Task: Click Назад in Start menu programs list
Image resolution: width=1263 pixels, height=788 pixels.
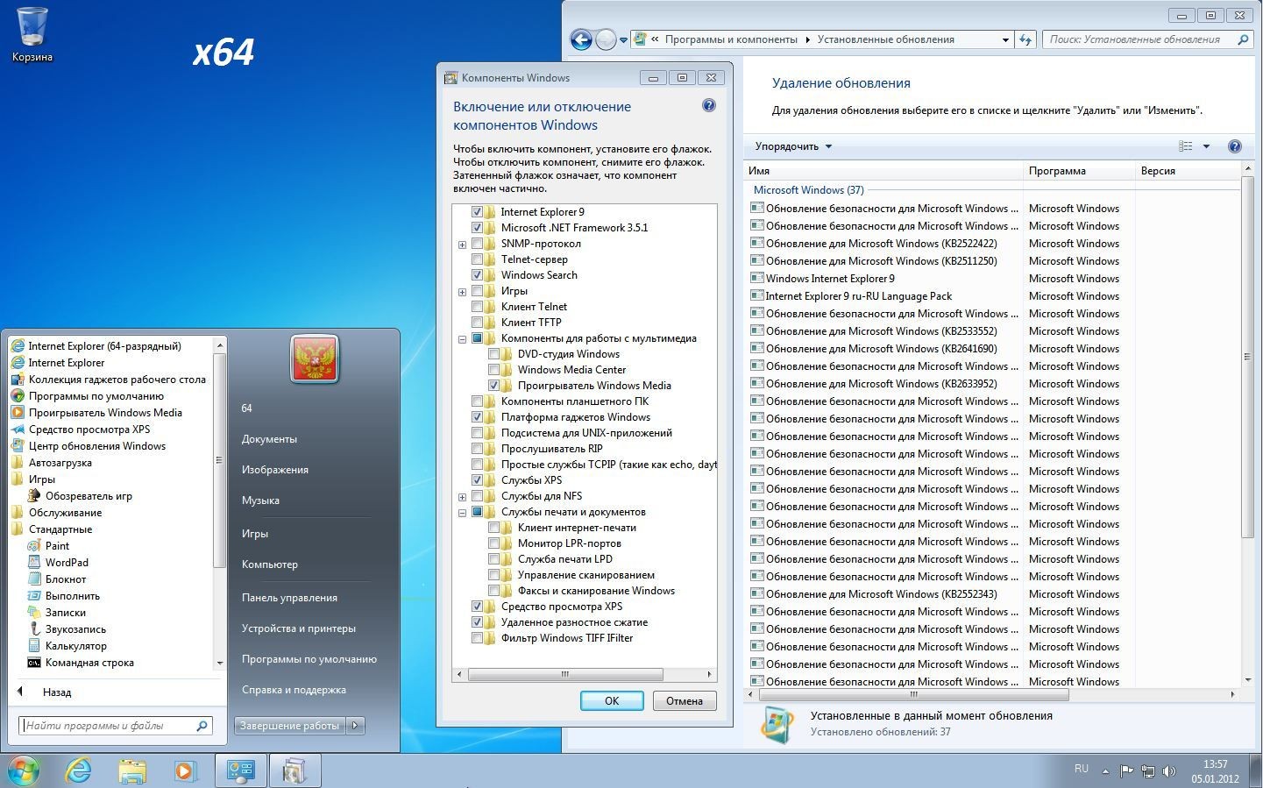Action: click(x=57, y=692)
